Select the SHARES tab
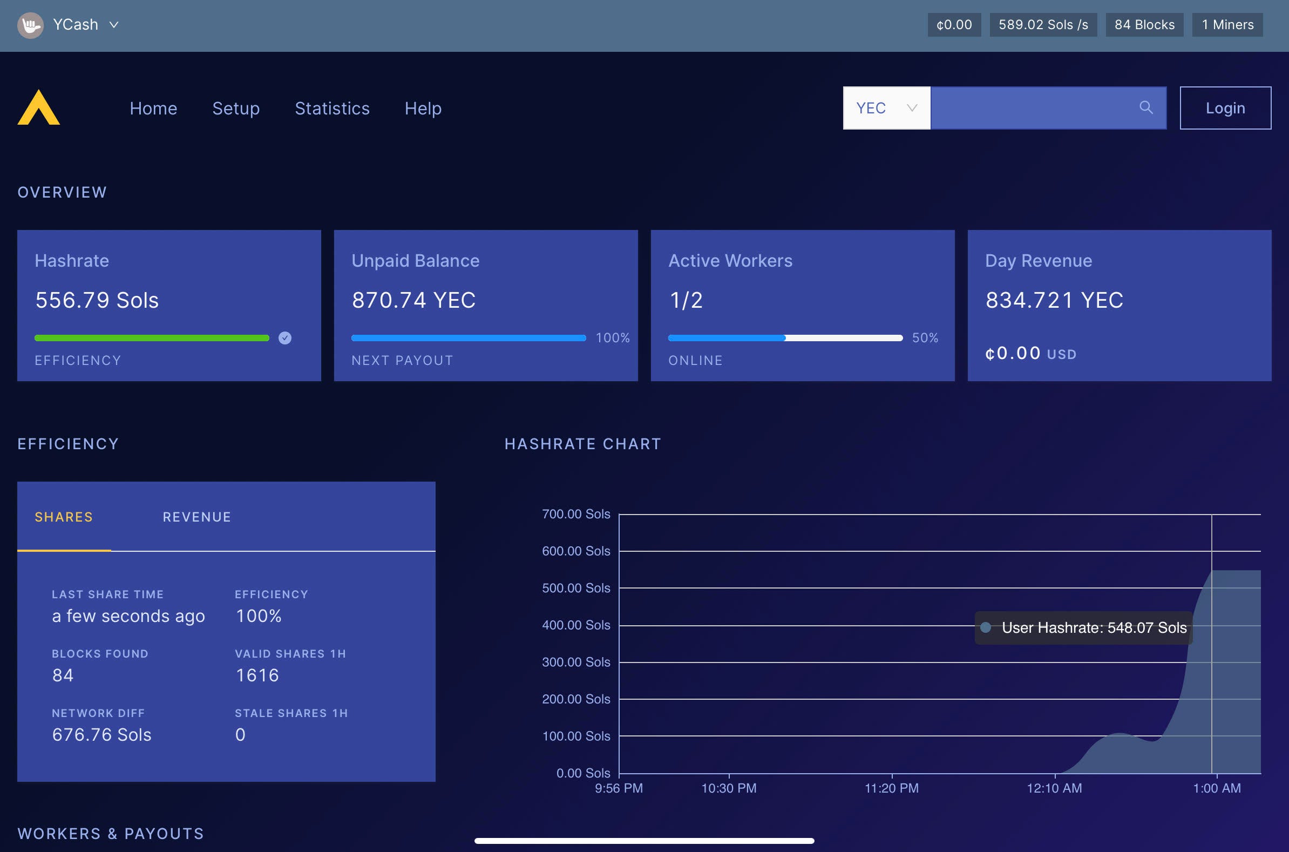This screenshot has height=852, width=1289. (x=64, y=517)
